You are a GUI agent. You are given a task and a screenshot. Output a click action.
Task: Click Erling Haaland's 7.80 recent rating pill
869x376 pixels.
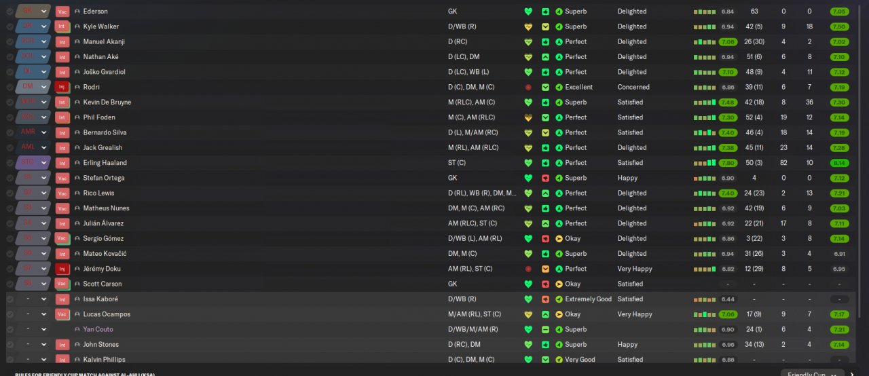(x=728, y=163)
